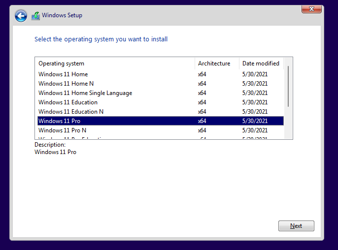Click x64 cell in Windows 11 Education row
The height and width of the screenshot is (250, 338).
[202, 102]
